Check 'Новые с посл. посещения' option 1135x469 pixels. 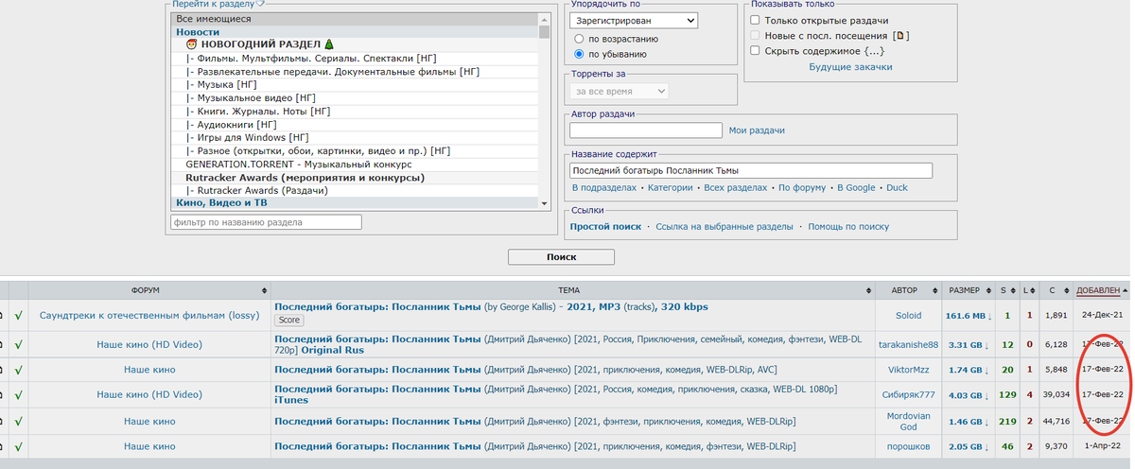click(755, 36)
